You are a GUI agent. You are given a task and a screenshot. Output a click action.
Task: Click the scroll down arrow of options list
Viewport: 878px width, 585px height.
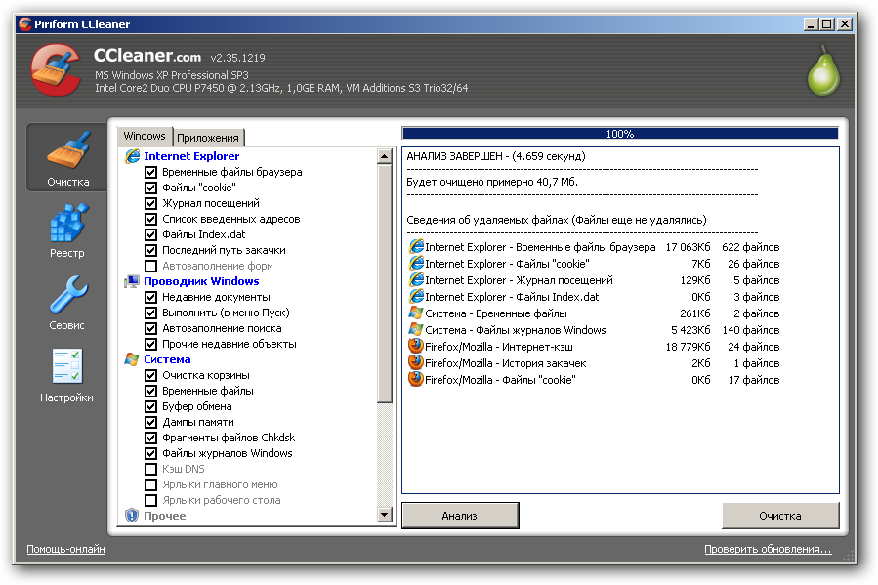click(385, 515)
